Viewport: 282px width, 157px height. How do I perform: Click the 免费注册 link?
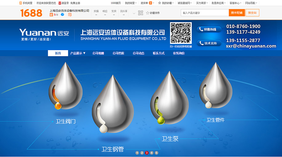coord(75,3)
